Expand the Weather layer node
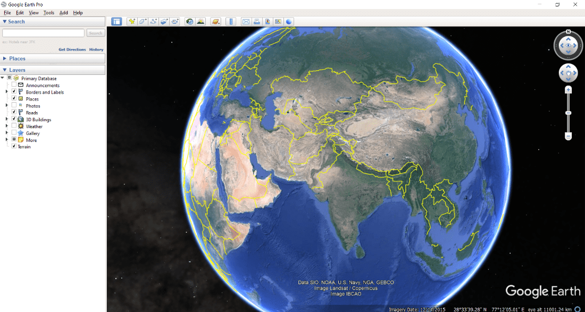This screenshot has height=312, width=585. (6, 126)
